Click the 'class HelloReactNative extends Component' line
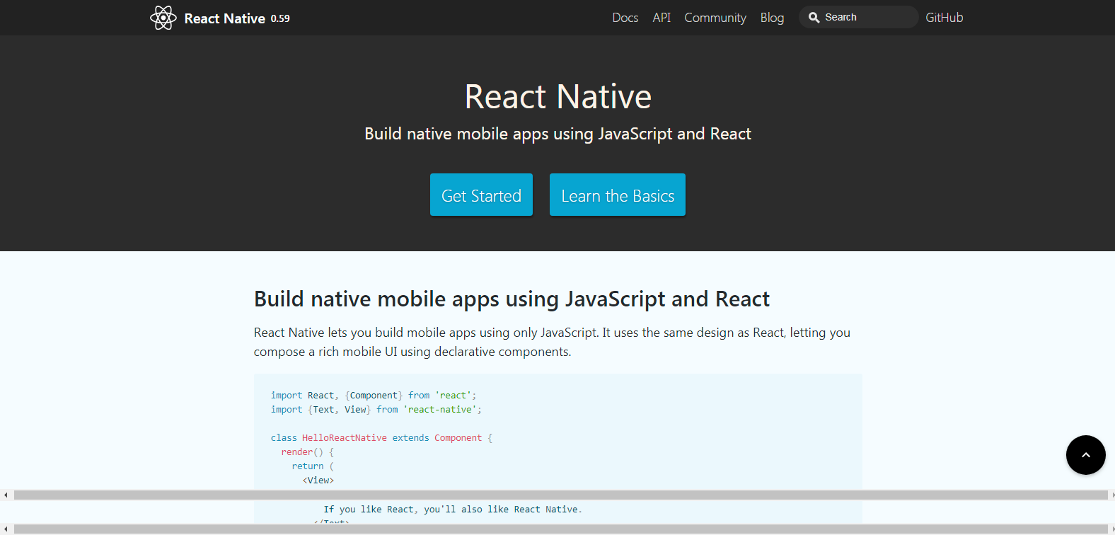The width and height of the screenshot is (1115, 535). click(x=381, y=438)
